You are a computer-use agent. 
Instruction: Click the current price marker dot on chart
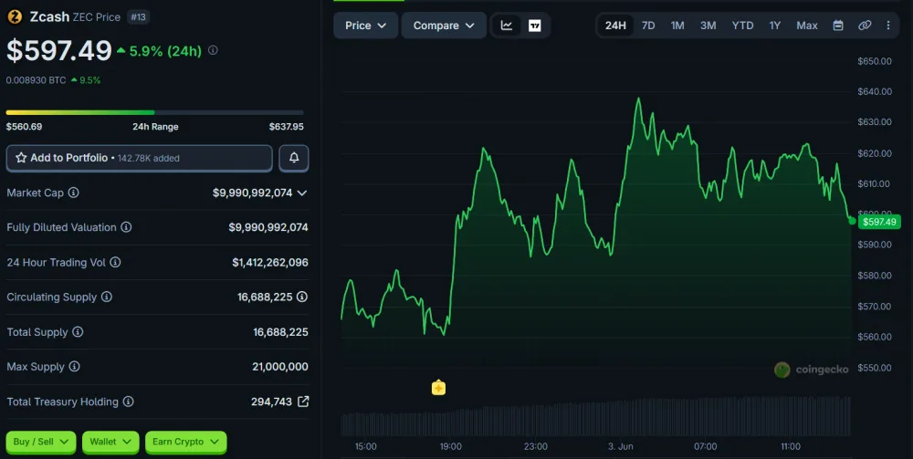(853, 221)
